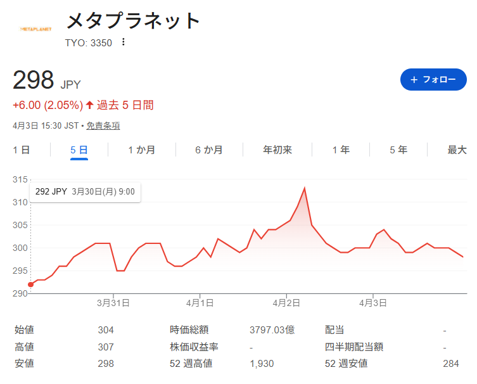
Task: Click the 安値 value 298
Action: 106,363
